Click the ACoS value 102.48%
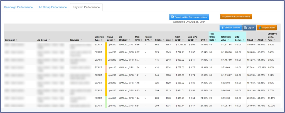Image resolution: width=285 pixels, height=113 pixels. (x=262, y=68)
